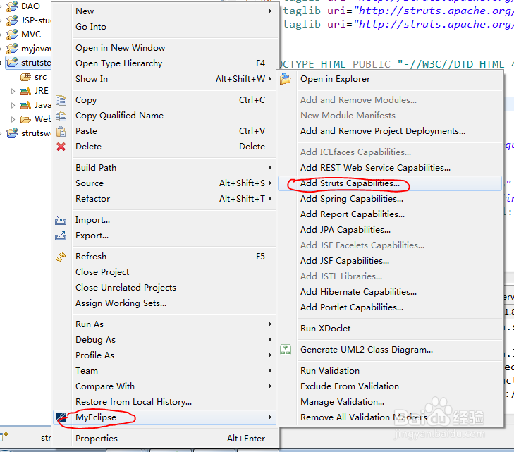This screenshot has height=452, width=514.
Task: Click the Open in Explorer folder icon
Action: click(286, 79)
